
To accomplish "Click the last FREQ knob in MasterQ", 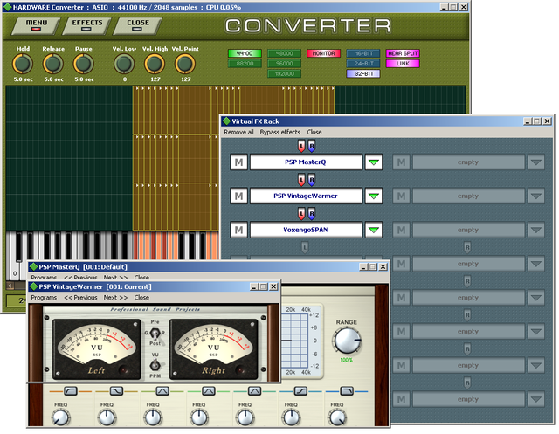I will (x=337, y=417).
